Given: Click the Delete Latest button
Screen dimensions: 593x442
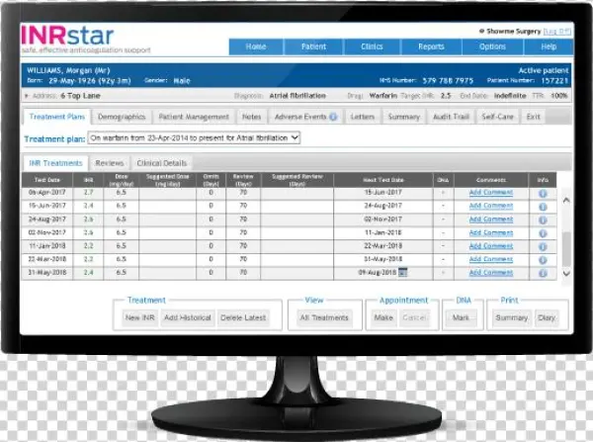Looking at the screenshot, I should (243, 317).
